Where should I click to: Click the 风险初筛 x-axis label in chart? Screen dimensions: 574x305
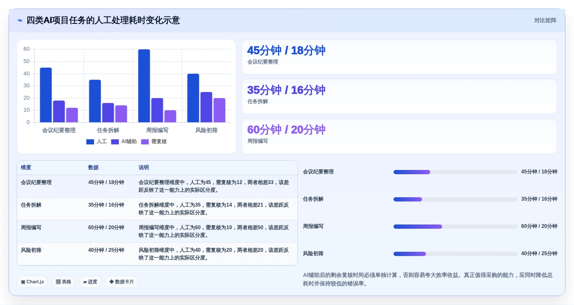click(206, 130)
